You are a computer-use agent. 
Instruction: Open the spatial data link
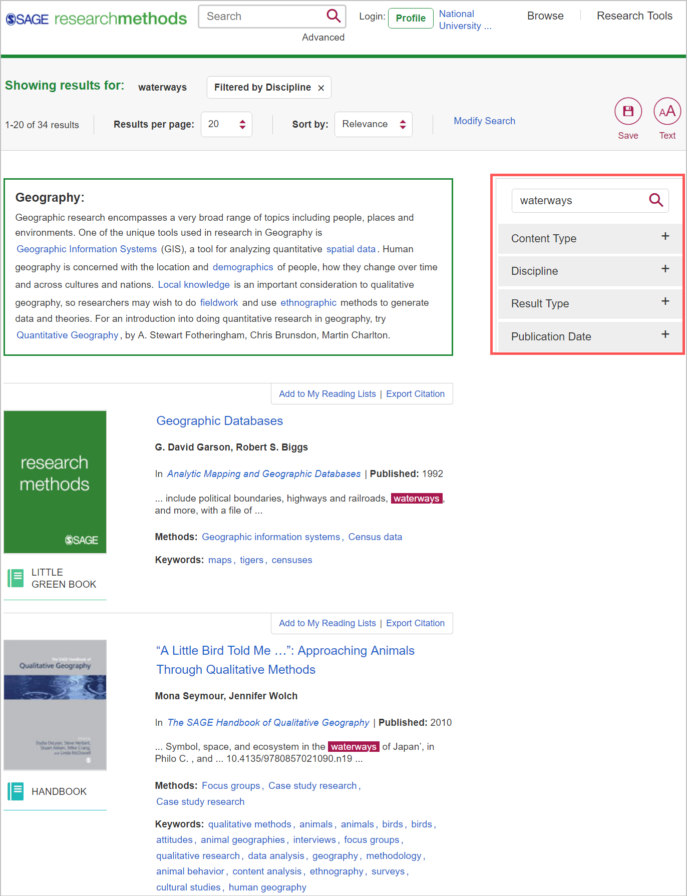[x=351, y=249]
